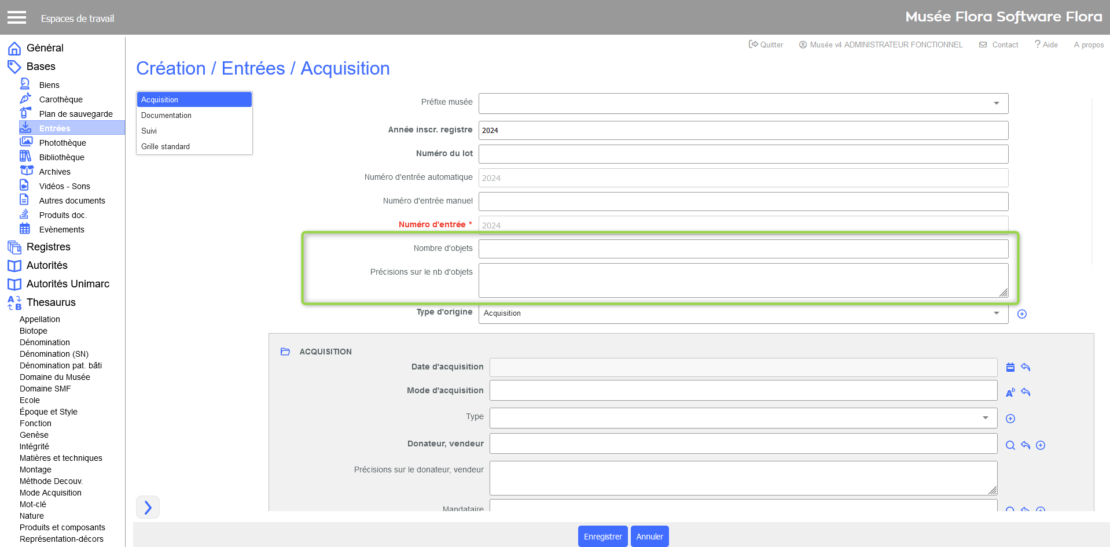The image size is (1110, 547).
Task: Click the Produits doc. icon
Action: click(24, 215)
